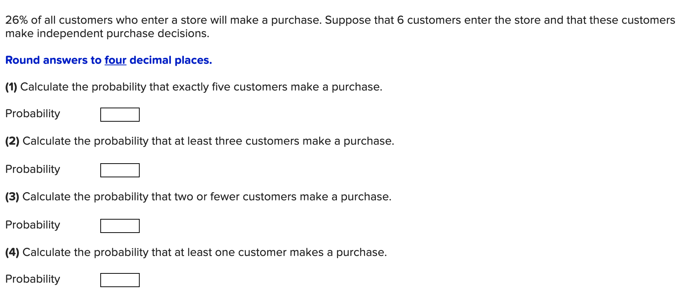Click the 'Round answers to four decimal places' text
This screenshot has height=299, width=685.
(108, 60)
